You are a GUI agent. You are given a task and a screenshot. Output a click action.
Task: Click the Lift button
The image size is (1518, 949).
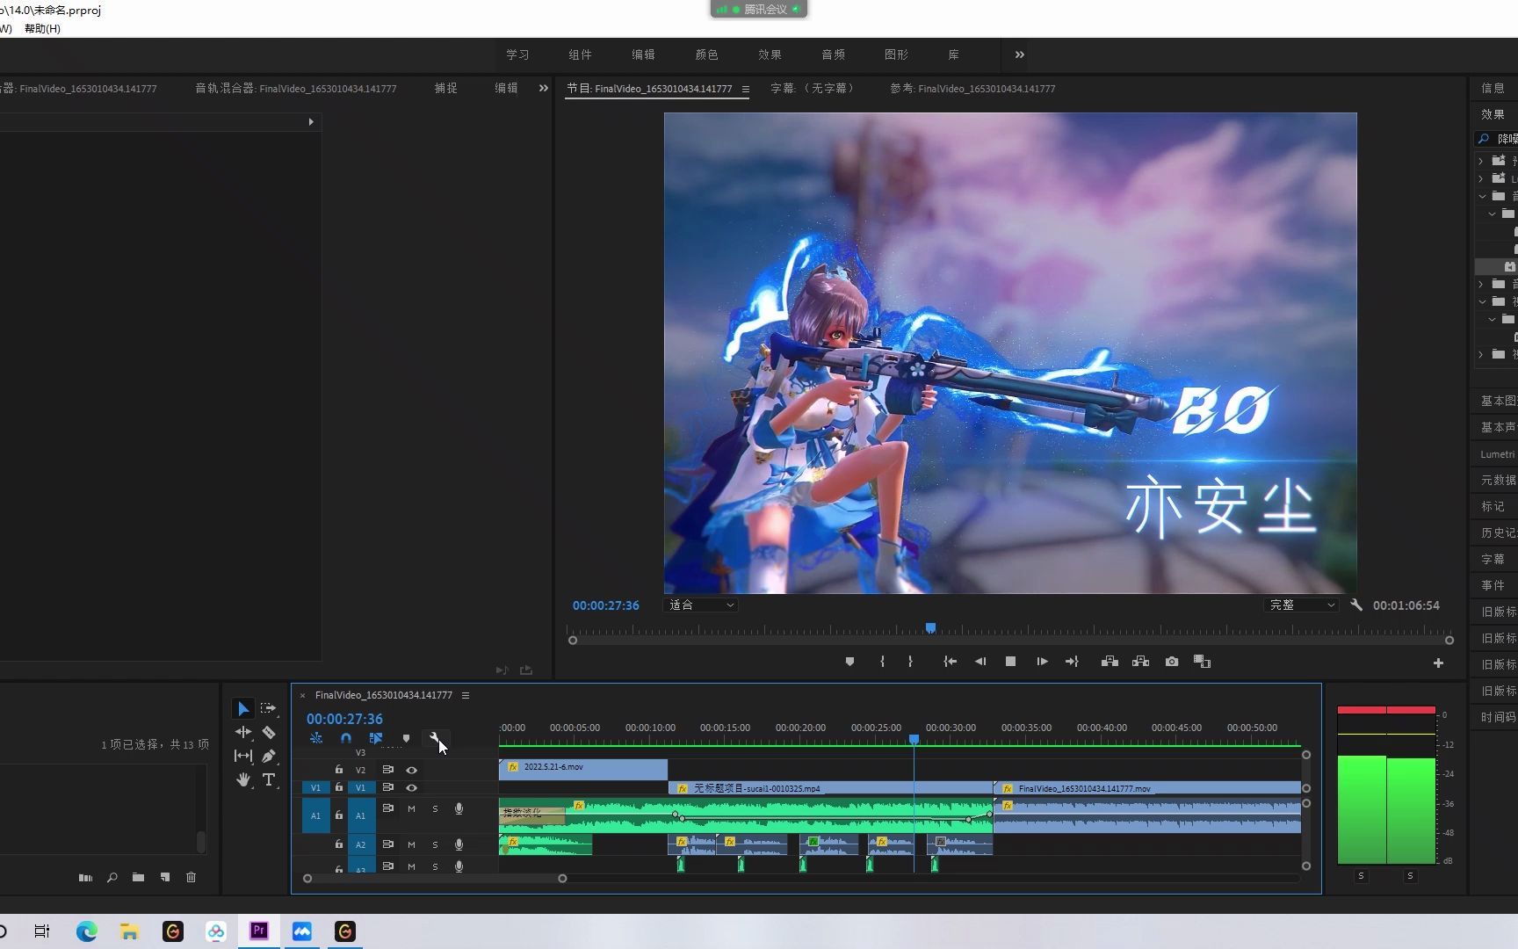(x=1110, y=662)
